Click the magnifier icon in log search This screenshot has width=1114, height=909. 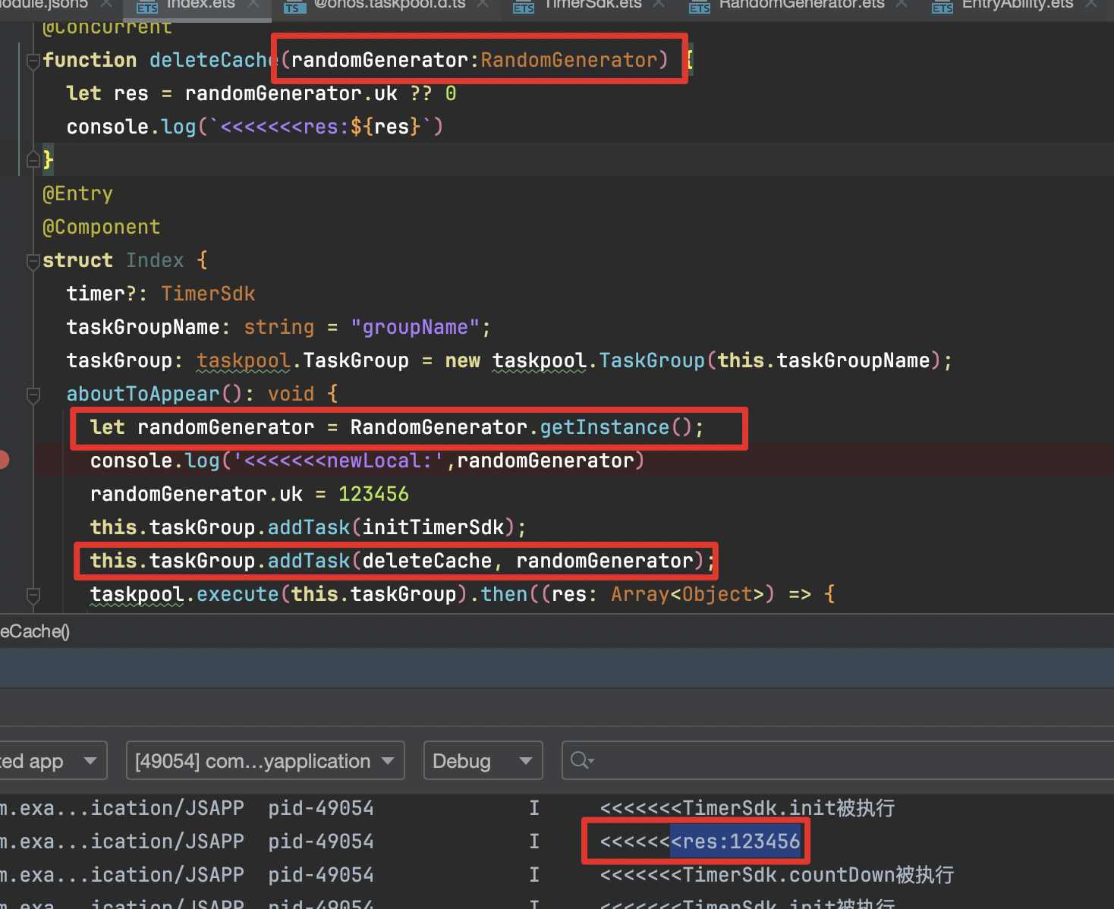click(581, 760)
